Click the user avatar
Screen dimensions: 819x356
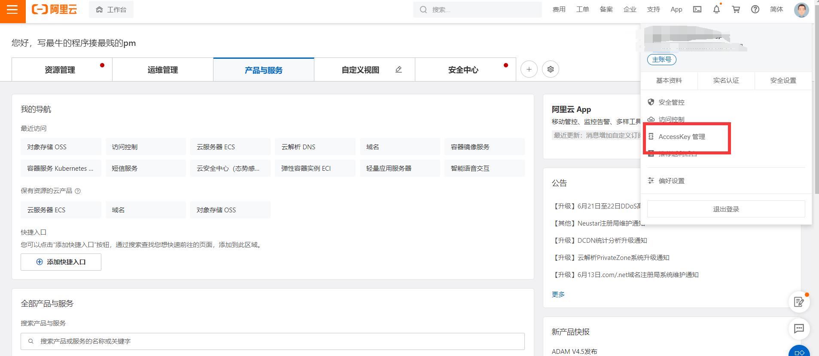click(801, 9)
